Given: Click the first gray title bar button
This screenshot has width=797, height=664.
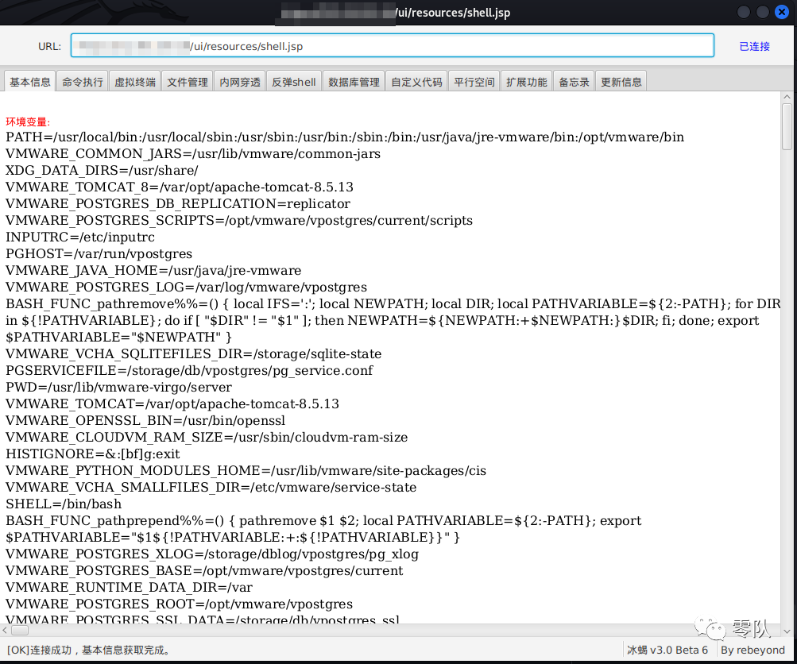Looking at the screenshot, I should (x=743, y=12).
